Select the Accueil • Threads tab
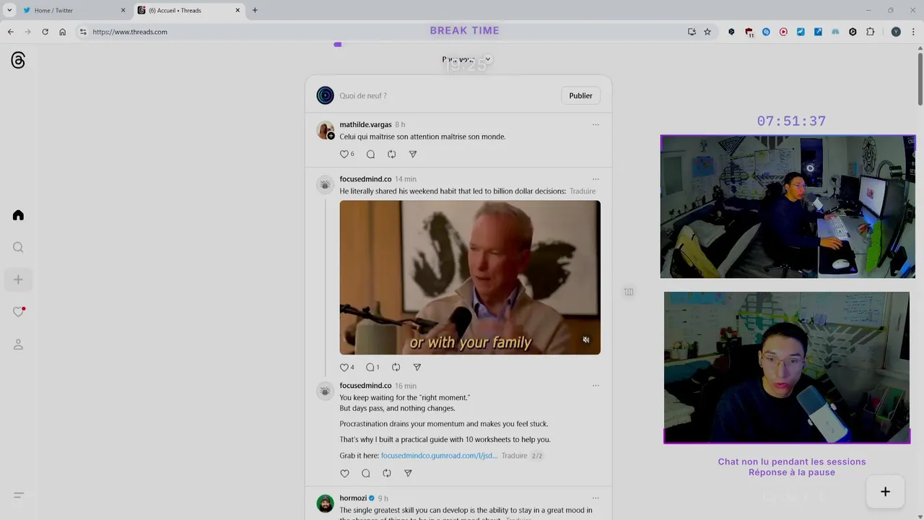This screenshot has height=520, width=924. click(x=188, y=10)
